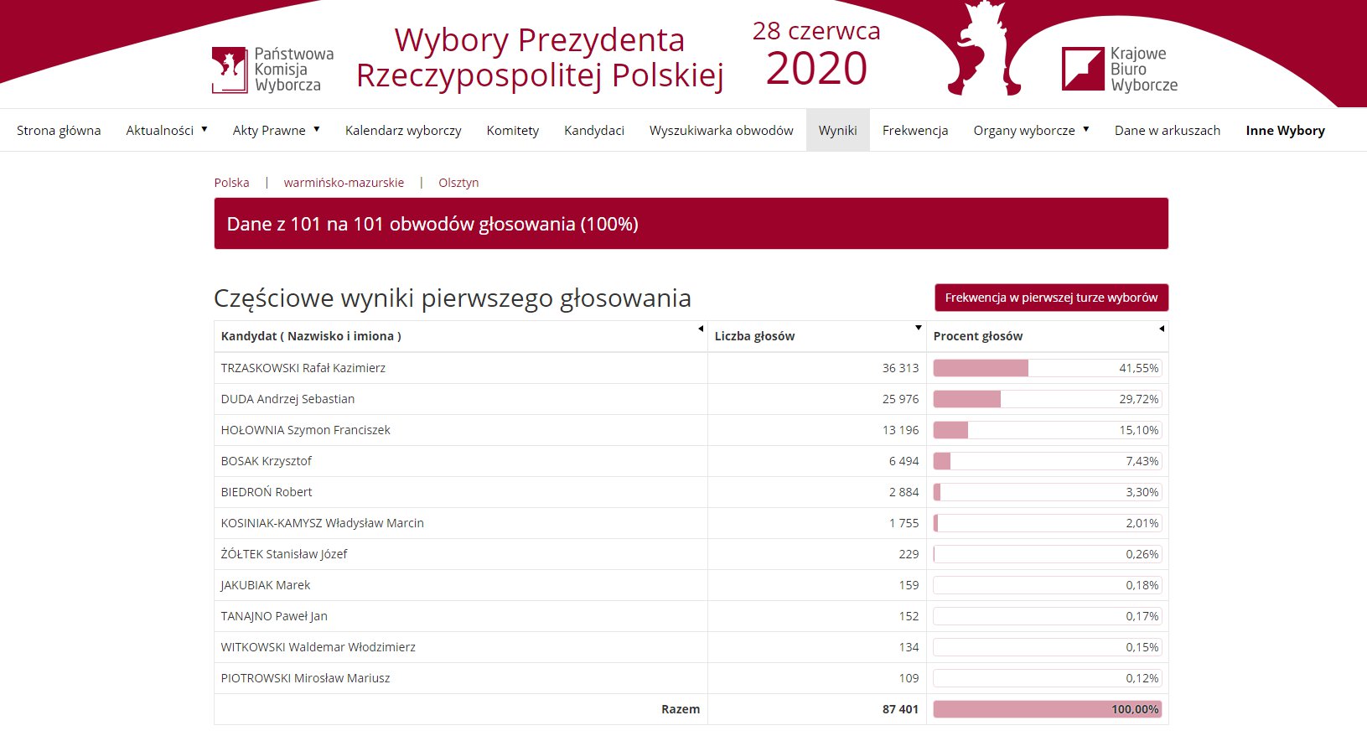Open the Wyniki menu tab
Image resolution: width=1367 pixels, height=736 pixels.
[x=838, y=130]
